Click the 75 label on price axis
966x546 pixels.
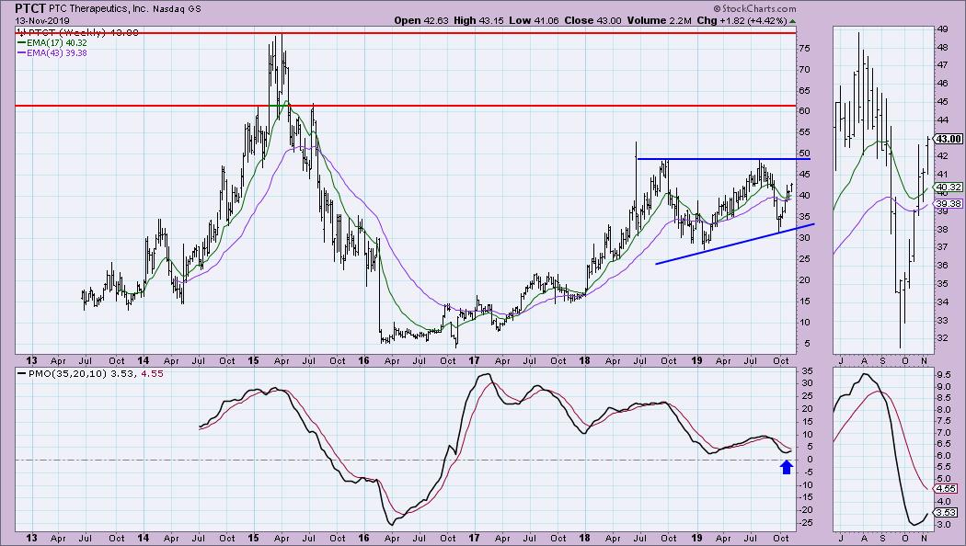click(x=804, y=48)
